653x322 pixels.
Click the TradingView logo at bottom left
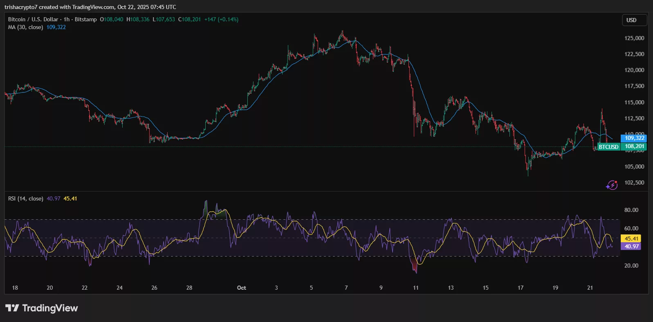point(41,308)
